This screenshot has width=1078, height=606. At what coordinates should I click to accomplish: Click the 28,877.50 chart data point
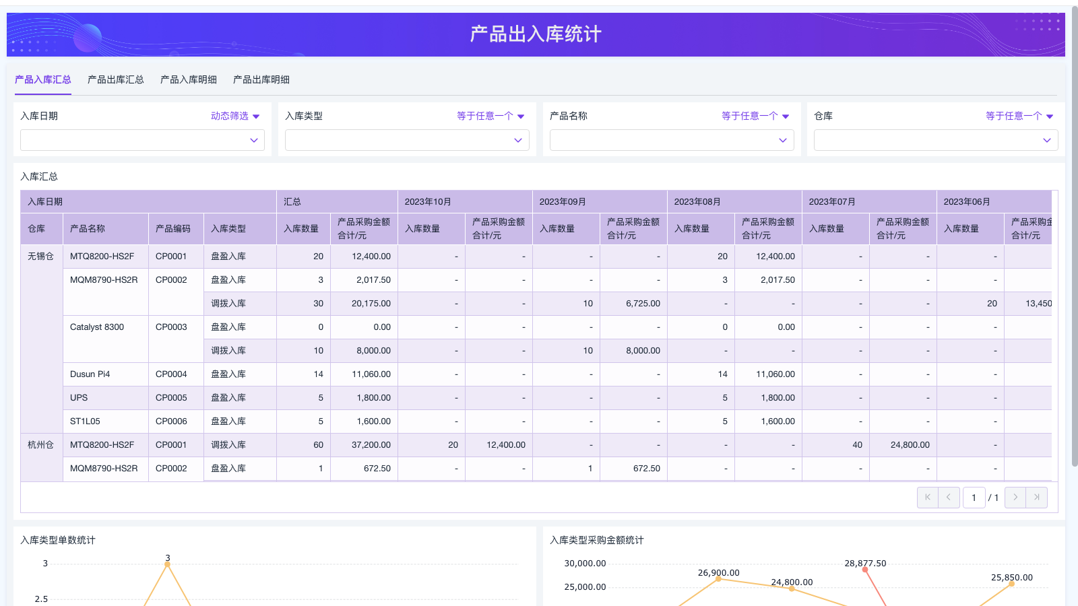click(865, 570)
